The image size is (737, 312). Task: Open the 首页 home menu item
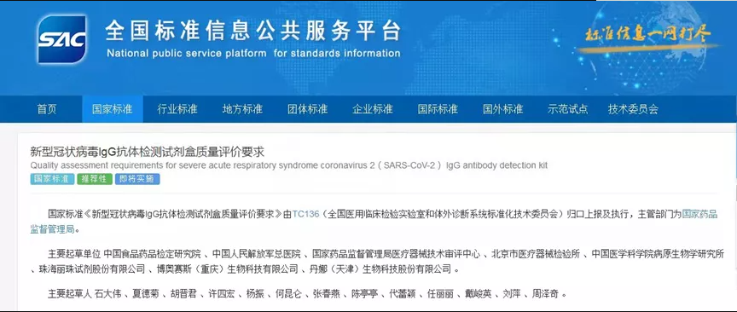click(x=47, y=109)
